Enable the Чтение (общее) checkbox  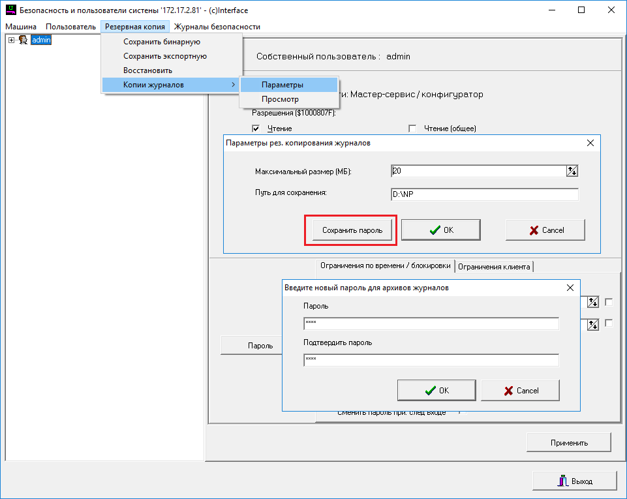tap(412, 129)
